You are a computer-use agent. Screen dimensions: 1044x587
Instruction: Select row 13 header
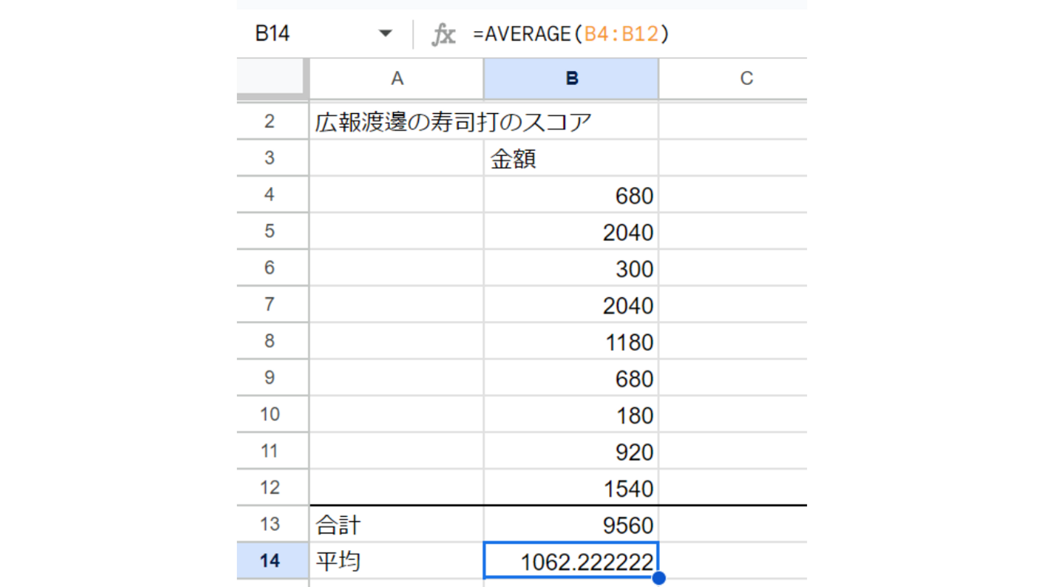click(x=270, y=524)
